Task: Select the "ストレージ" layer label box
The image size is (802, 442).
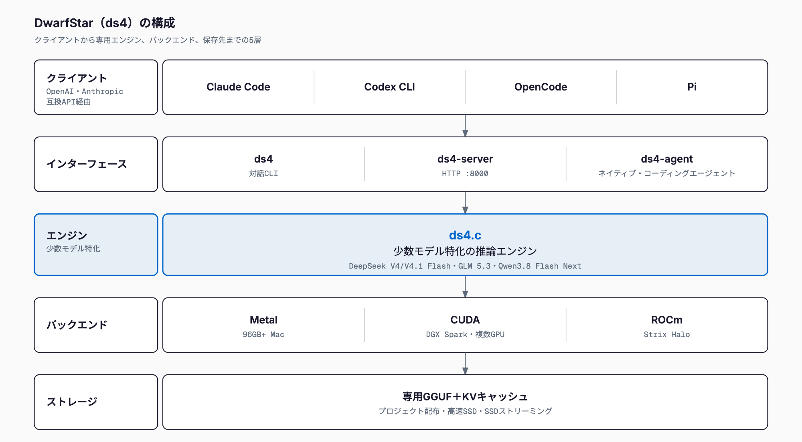Action: (96, 402)
